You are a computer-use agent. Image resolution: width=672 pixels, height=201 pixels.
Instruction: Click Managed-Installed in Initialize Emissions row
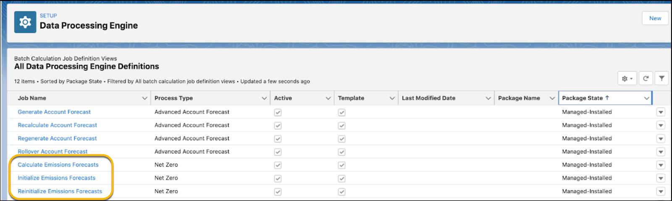(587, 178)
